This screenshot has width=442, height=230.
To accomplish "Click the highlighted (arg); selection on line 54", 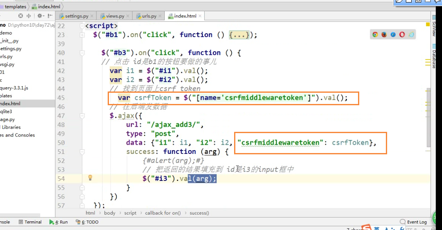I will click(x=202, y=179).
